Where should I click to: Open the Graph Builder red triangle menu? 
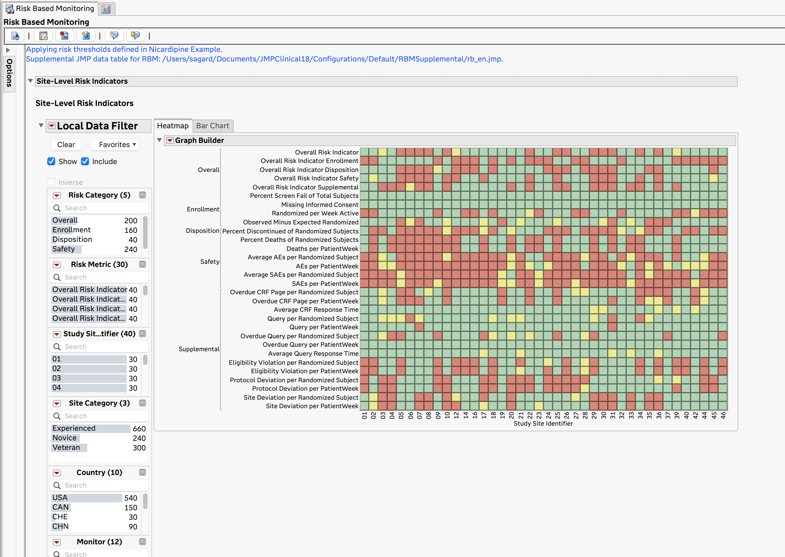point(170,140)
